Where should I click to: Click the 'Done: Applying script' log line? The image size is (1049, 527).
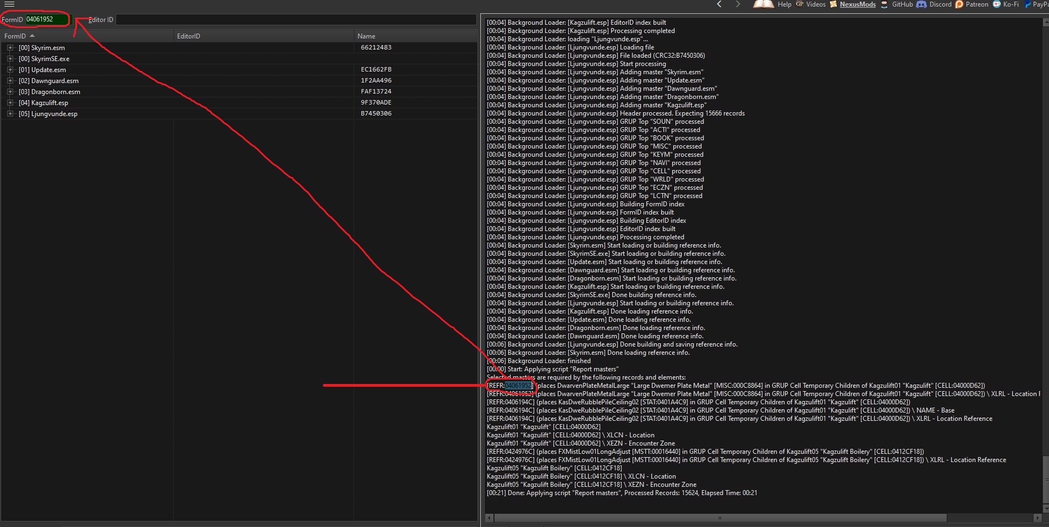click(x=622, y=493)
